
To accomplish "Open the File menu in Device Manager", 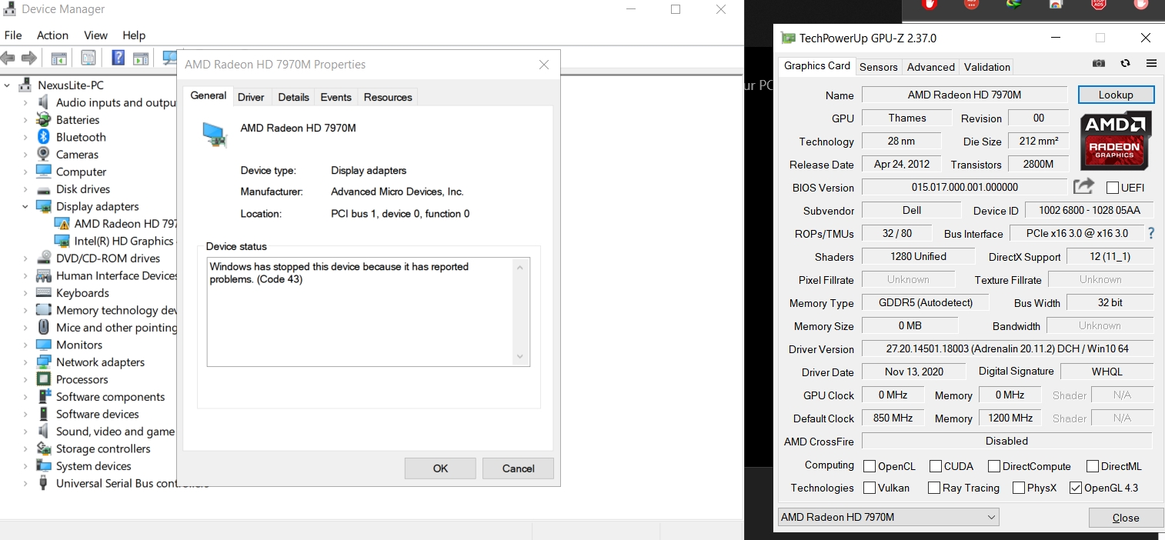I will tap(12, 35).
